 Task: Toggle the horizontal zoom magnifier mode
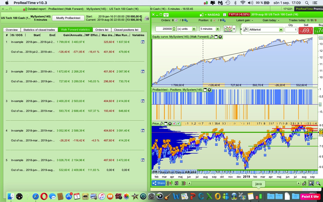pos(311,184)
